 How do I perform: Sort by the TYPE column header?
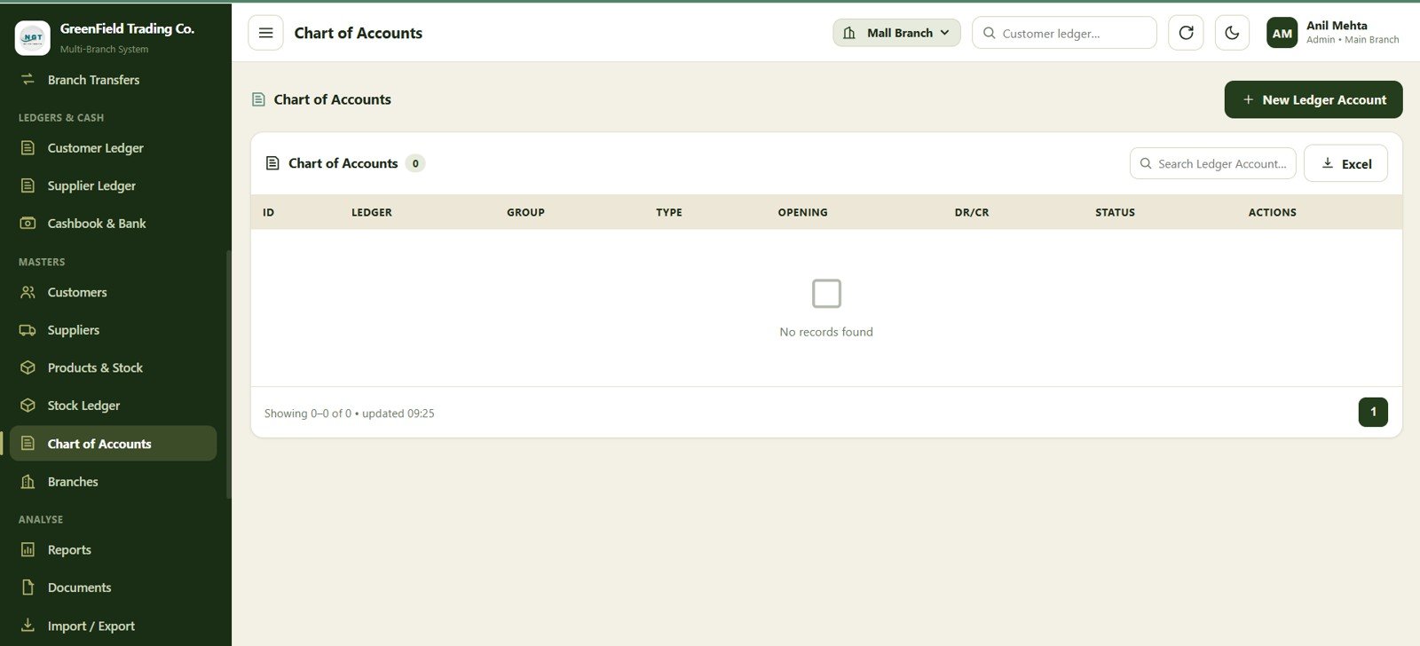coord(669,212)
